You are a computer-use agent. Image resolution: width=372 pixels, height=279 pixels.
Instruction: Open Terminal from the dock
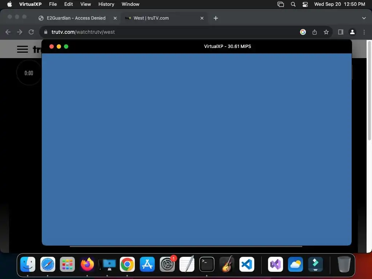tap(207, 264)
